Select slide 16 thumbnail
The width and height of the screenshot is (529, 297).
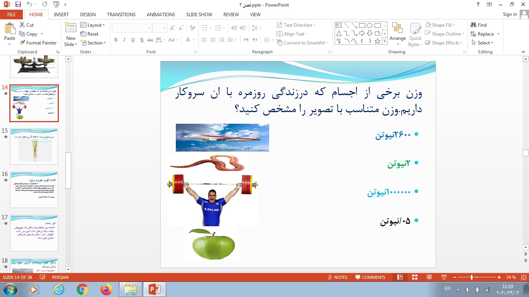pyautogui.click(x=34, y=190)
